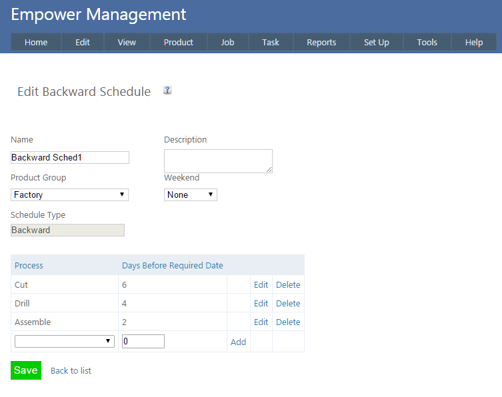Open the new Process selection dropdown
The height and width of the screenshot is (397, 502).
click(x=65, y=341)
